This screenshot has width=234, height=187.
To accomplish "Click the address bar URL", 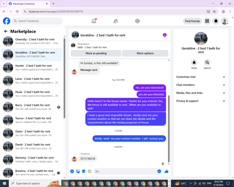I will pyautogui.click(x=56, y=12).
